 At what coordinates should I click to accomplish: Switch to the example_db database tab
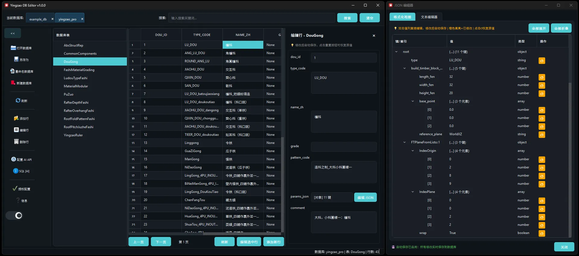38,19
